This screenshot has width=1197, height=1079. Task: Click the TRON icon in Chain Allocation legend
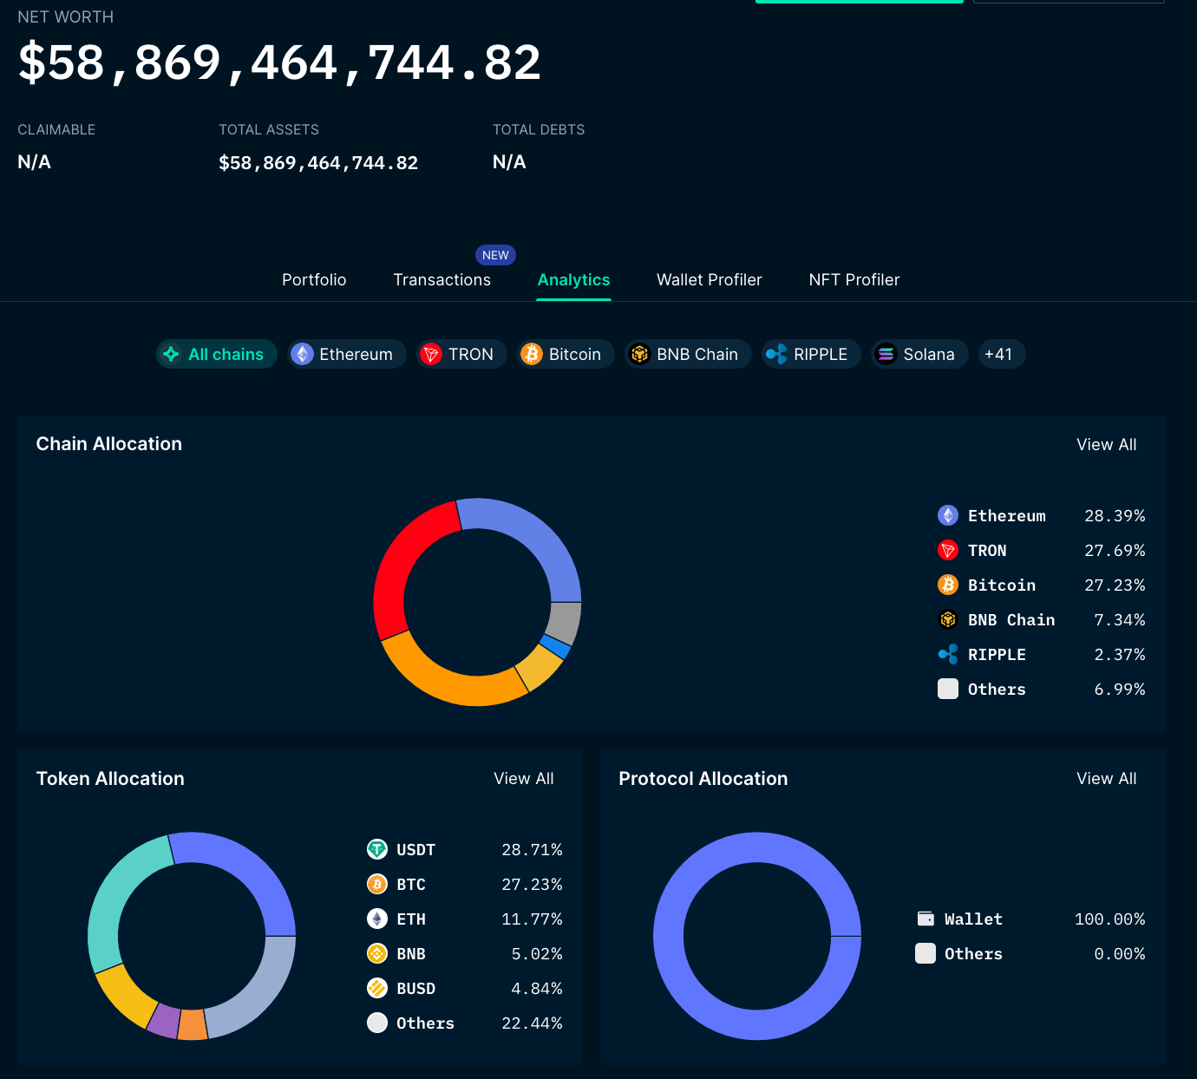point(948,550)
